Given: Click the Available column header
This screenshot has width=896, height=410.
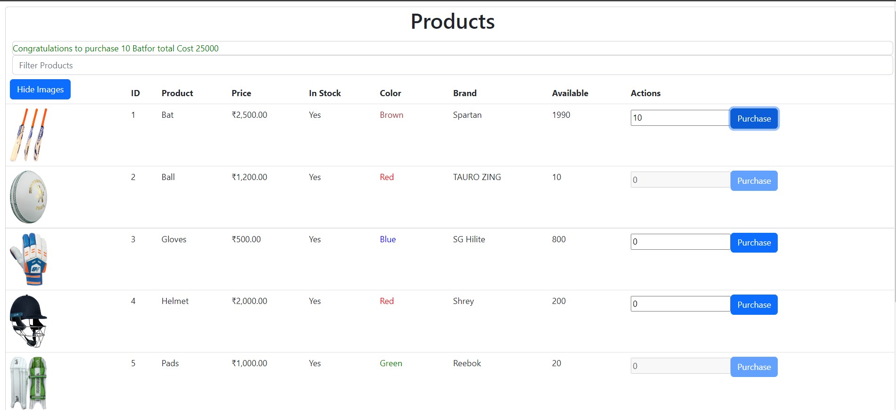Looking at the screenshot, I should pos(570,93).
